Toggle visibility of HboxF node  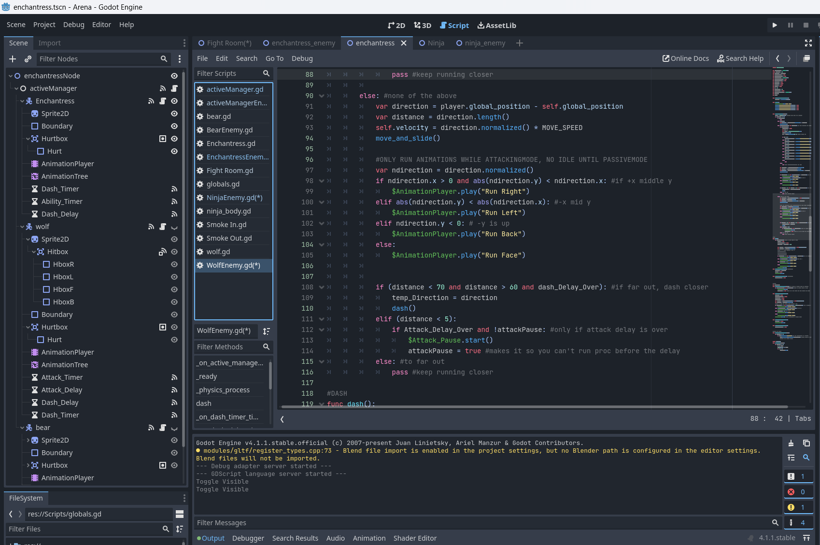point(174,289)
